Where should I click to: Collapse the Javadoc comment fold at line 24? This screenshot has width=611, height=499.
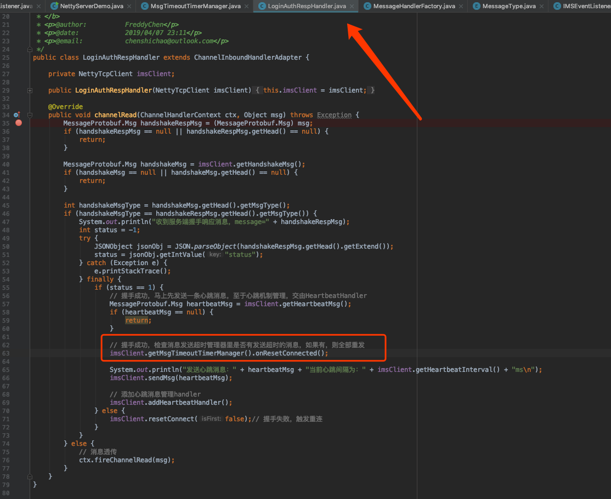tap(30, 49)
